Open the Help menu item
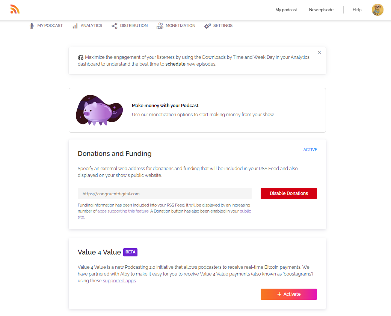 [x=357, y=10]
